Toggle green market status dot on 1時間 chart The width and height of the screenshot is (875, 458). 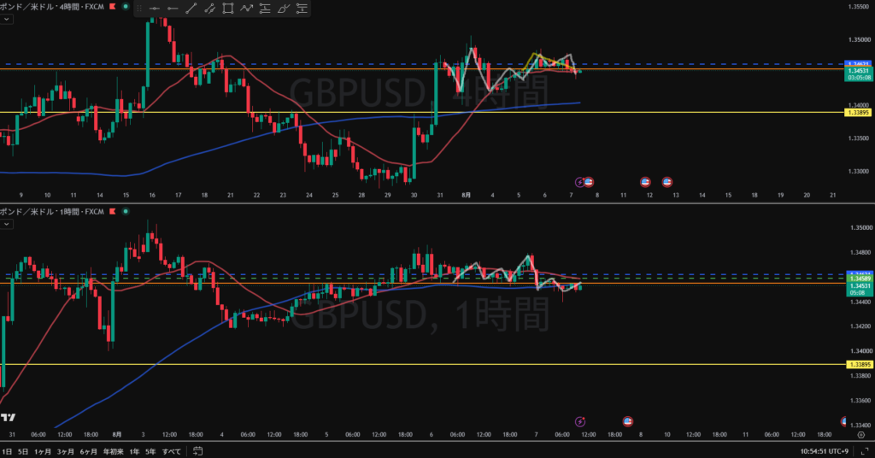126,211
